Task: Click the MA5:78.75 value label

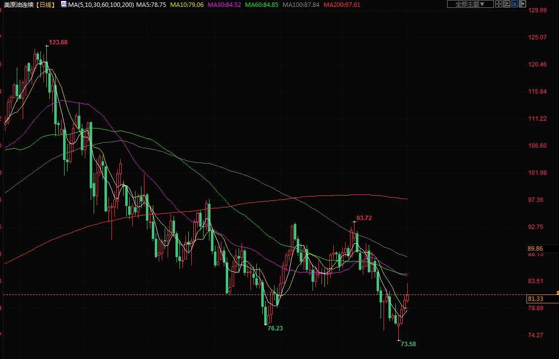Action: [151, 4]
